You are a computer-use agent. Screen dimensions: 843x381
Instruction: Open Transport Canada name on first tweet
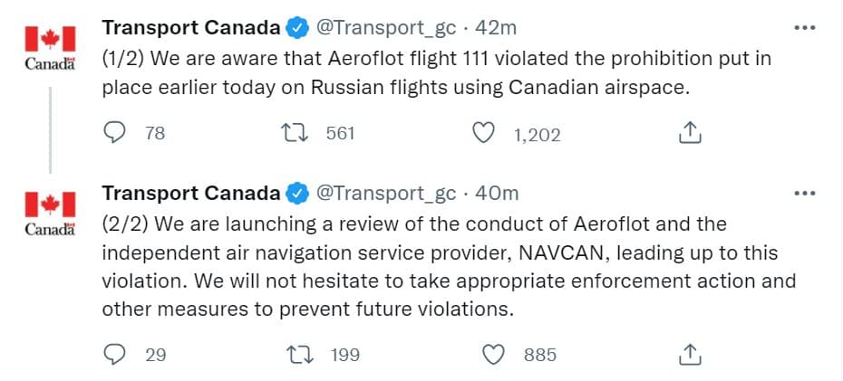click(190, 28)
